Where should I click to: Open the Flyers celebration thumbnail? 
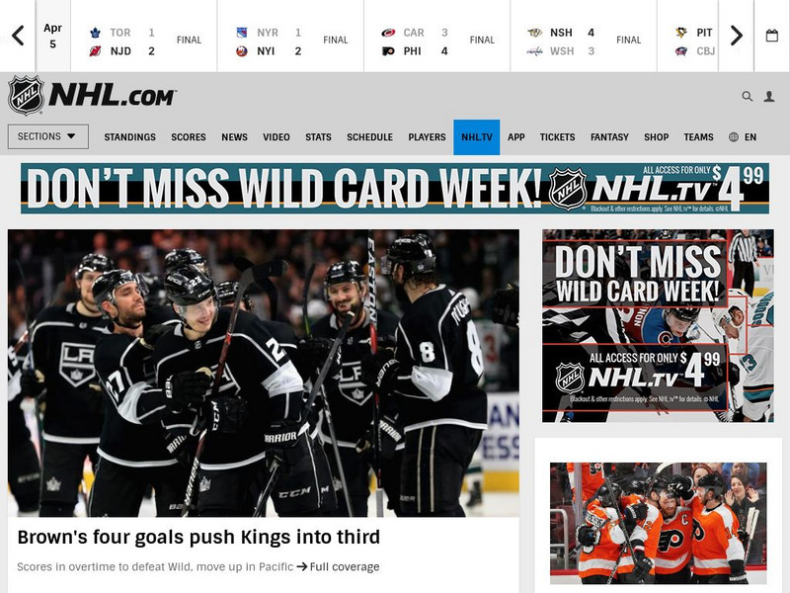coord(658,523)
